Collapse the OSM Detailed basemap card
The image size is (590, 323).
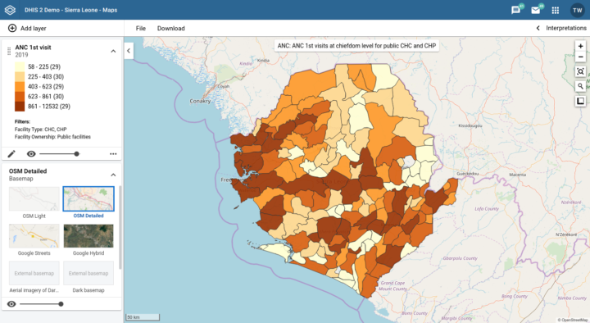tap(113, 175)
